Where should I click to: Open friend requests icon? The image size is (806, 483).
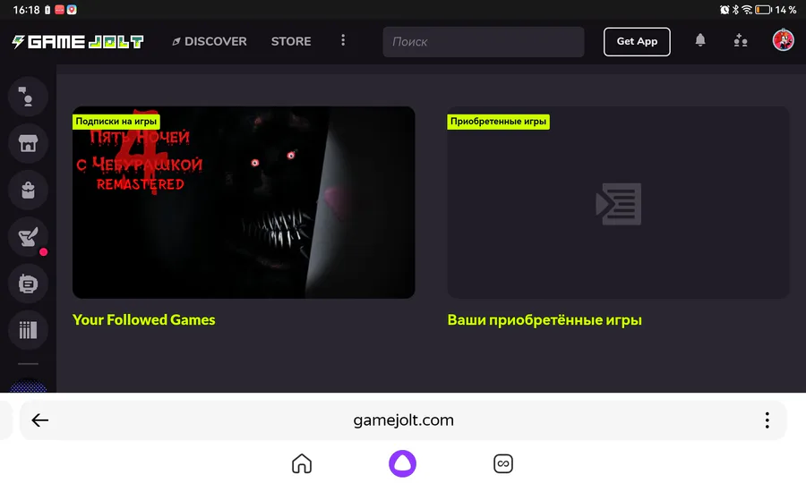[x=741, y=40]
